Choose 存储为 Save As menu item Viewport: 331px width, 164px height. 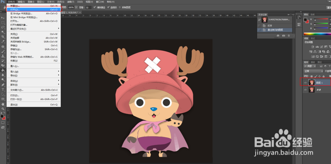point(34,49)
